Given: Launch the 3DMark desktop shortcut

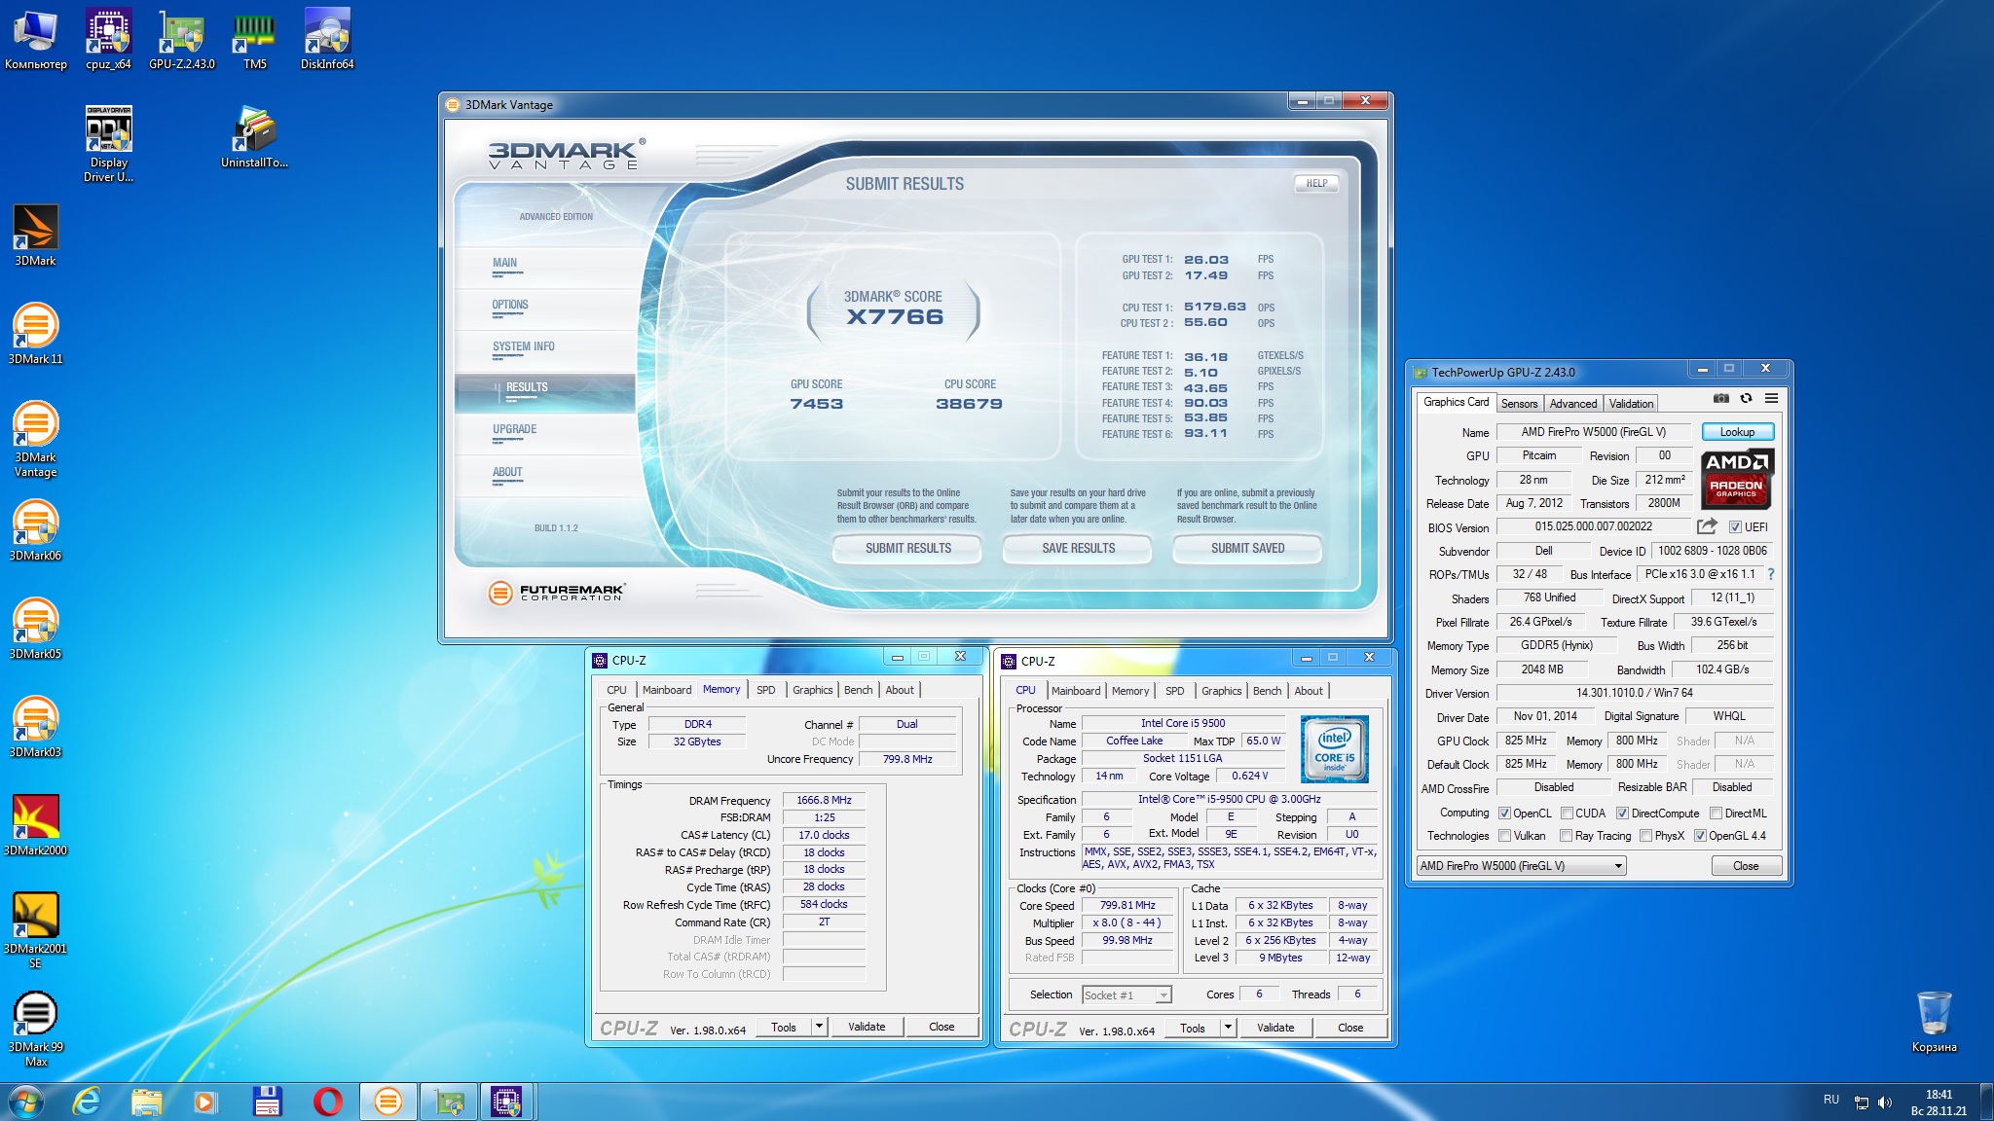Looking at the screenshot, I should point(35,235).
